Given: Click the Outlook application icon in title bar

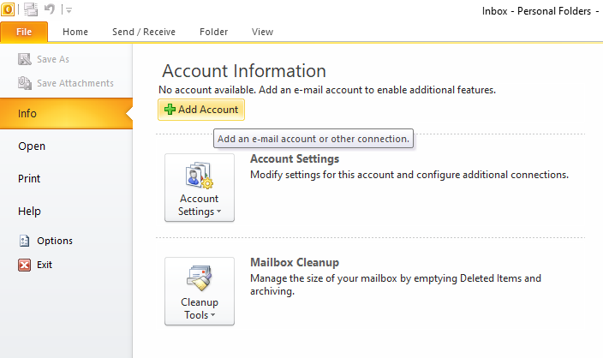Looking at the screenshot, I should (8, 9).
